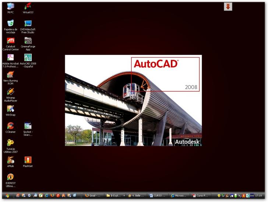Click the Autodesk logo on the splash
Screen dimensions: 268x202
coord(187,142)
